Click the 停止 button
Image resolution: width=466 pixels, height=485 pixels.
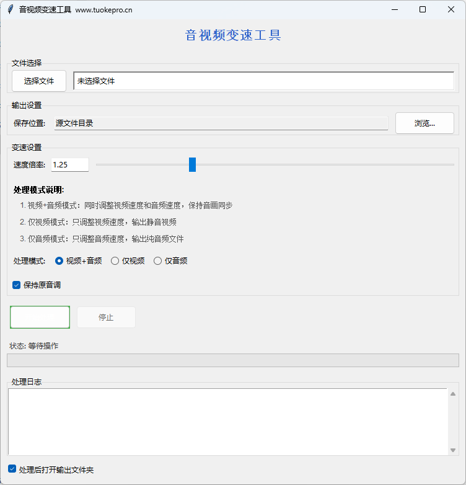pyautogui.click(x=106, y=318)
